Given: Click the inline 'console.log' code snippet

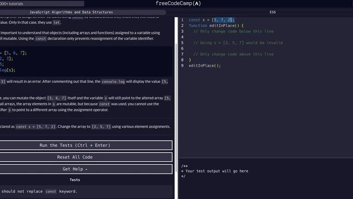Looking at the screenshot, I should coord(113,82).
